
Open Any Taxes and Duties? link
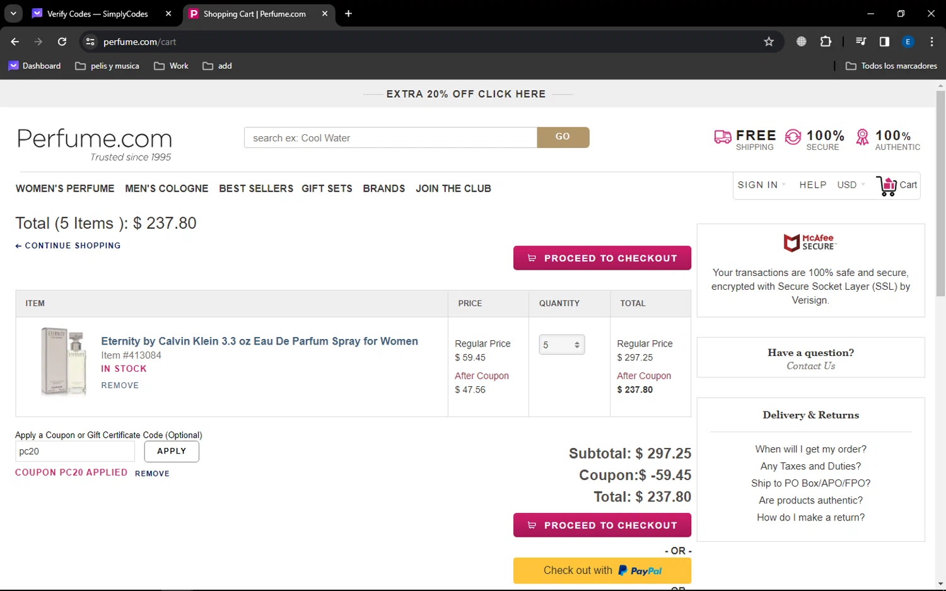(x=810, y=466)
